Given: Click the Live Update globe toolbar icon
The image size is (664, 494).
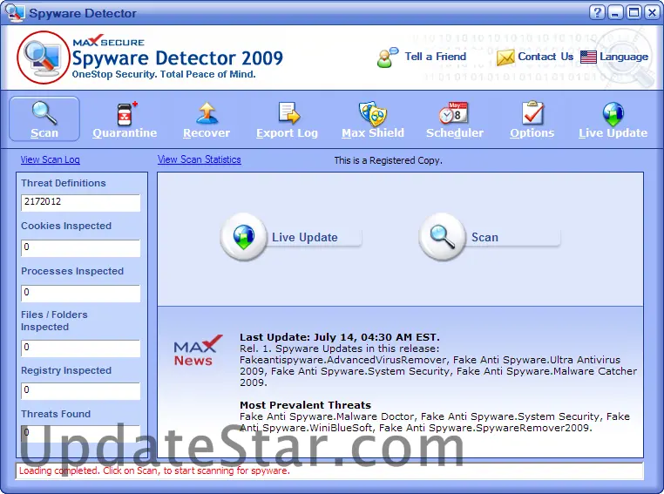Looking at the screenshot, I should 613,114.
